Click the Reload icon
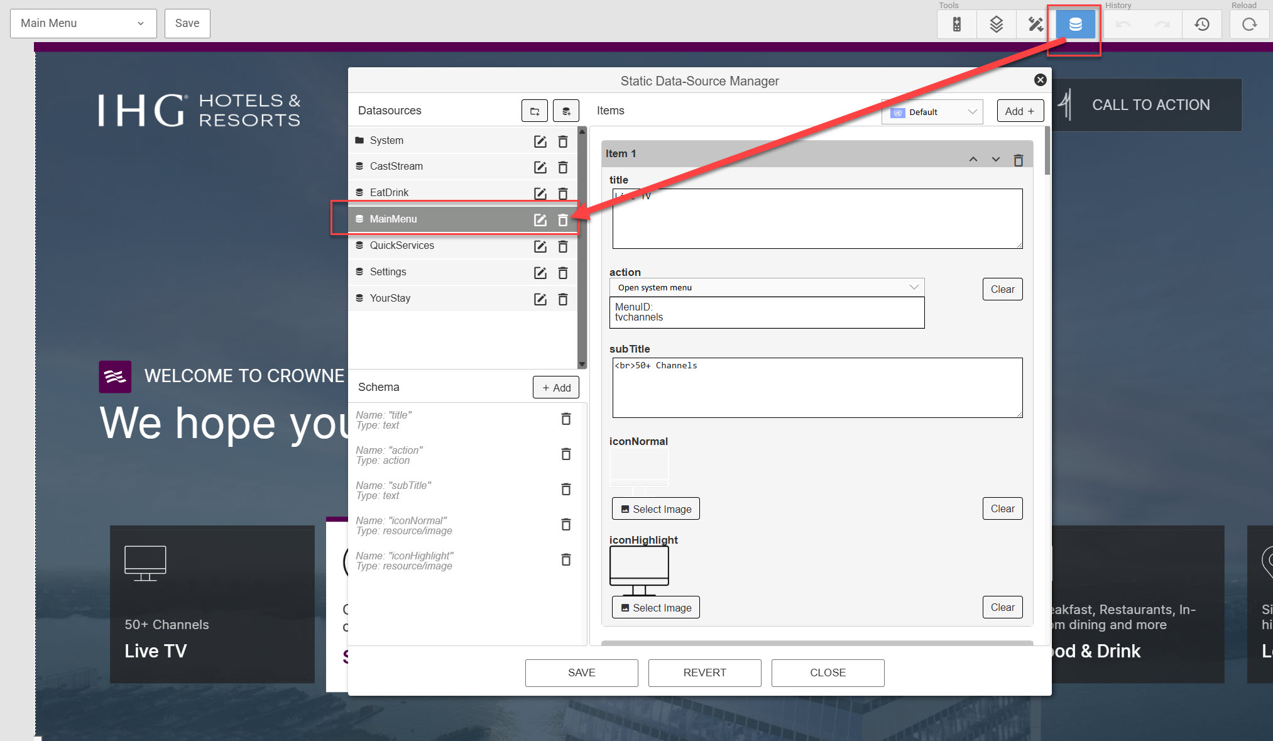Viewport: 1273px width, 741px height. (x=1249, y=25)
